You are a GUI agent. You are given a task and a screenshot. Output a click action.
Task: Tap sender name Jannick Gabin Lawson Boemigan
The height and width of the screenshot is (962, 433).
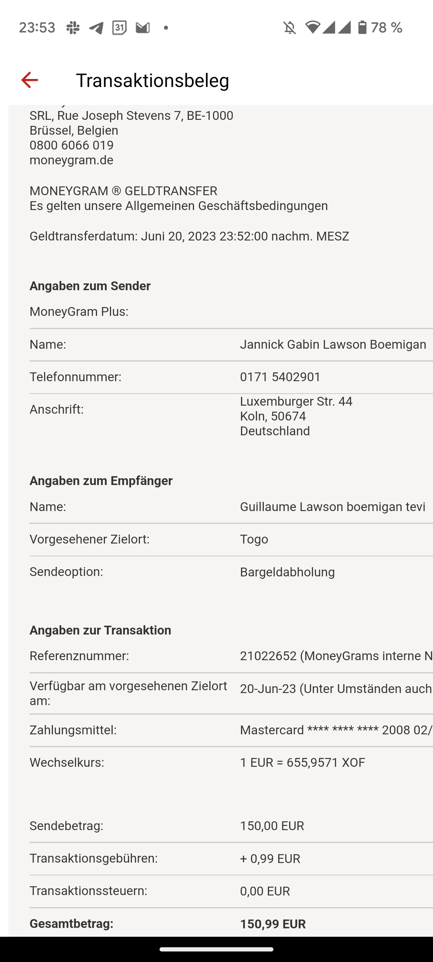[333, 344]
